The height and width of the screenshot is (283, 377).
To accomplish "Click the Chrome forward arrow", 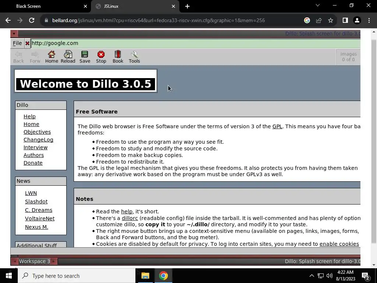I will [20, 21].
